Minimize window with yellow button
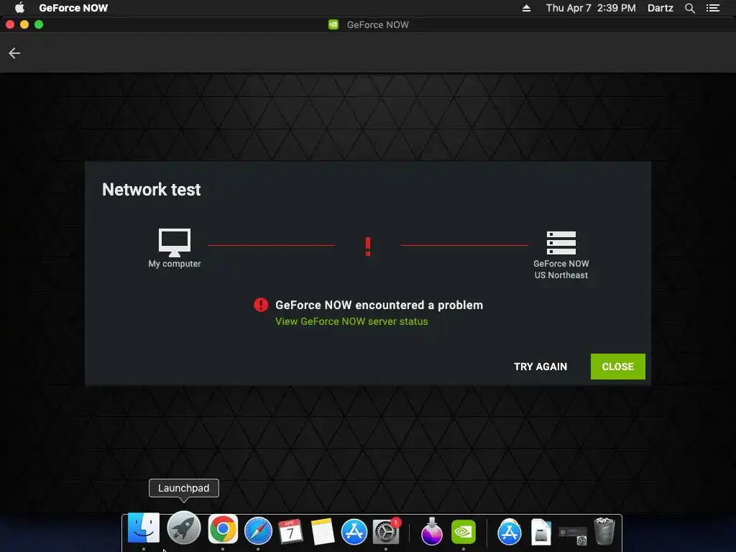The width and height of the screenshot is (736, 552). (24, 24)
